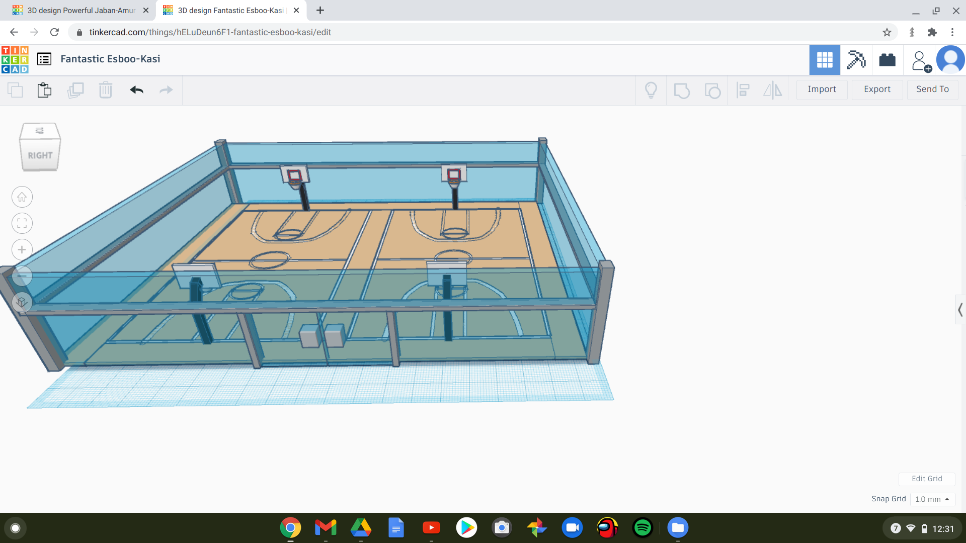Open Blocks pickaxe mode
The image size is (966, 543).
coord(856,60)
